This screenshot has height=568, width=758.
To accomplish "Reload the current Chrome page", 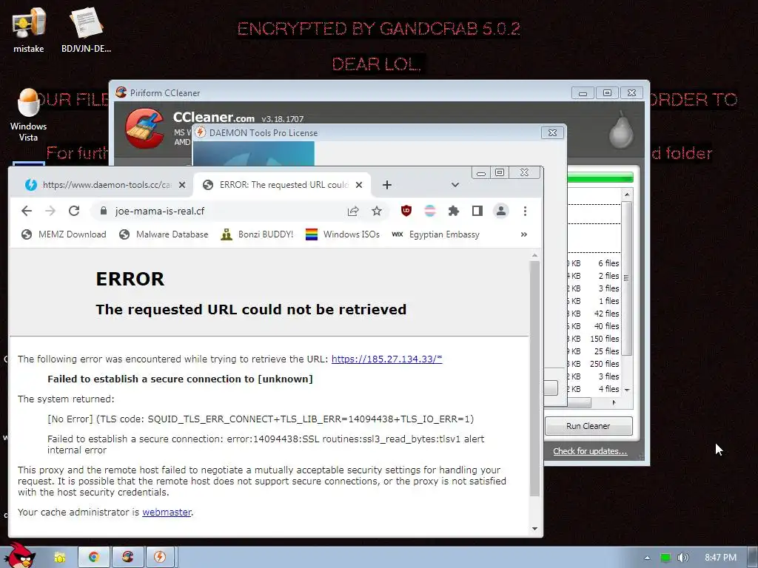I will [x=74, y=211].
